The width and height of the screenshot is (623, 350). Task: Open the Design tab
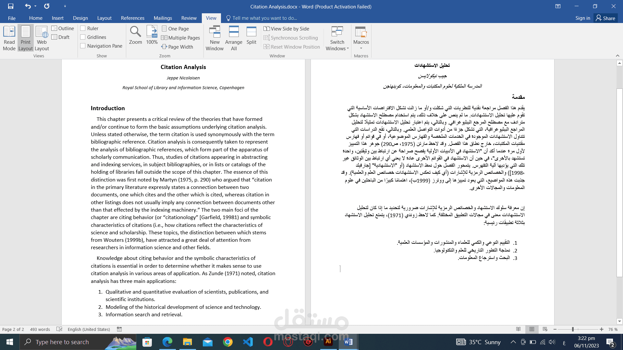click(x=80, y=18)
